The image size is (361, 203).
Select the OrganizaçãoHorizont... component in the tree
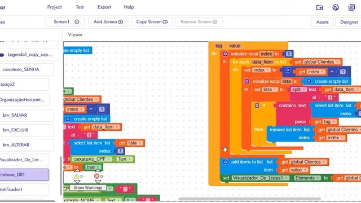coord(24,100)
